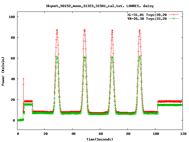Click the last red peak near 88 seconds
Viewport: 189px width, 142px height.
140,30
